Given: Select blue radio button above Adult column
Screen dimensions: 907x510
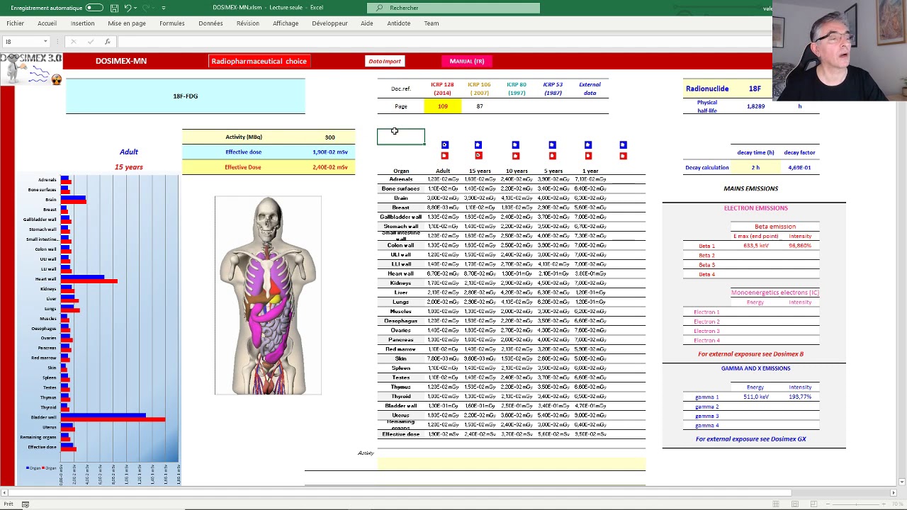Looking at the screenshot, I should (x=444, y=145).
